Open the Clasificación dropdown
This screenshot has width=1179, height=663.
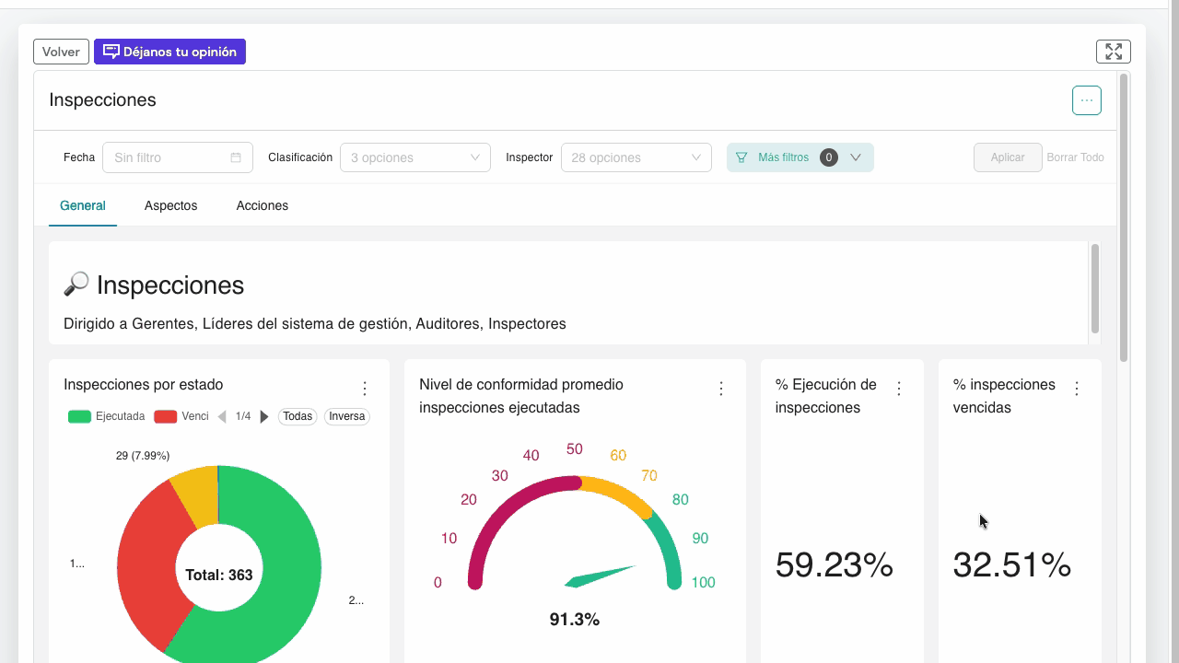[414, 157]
